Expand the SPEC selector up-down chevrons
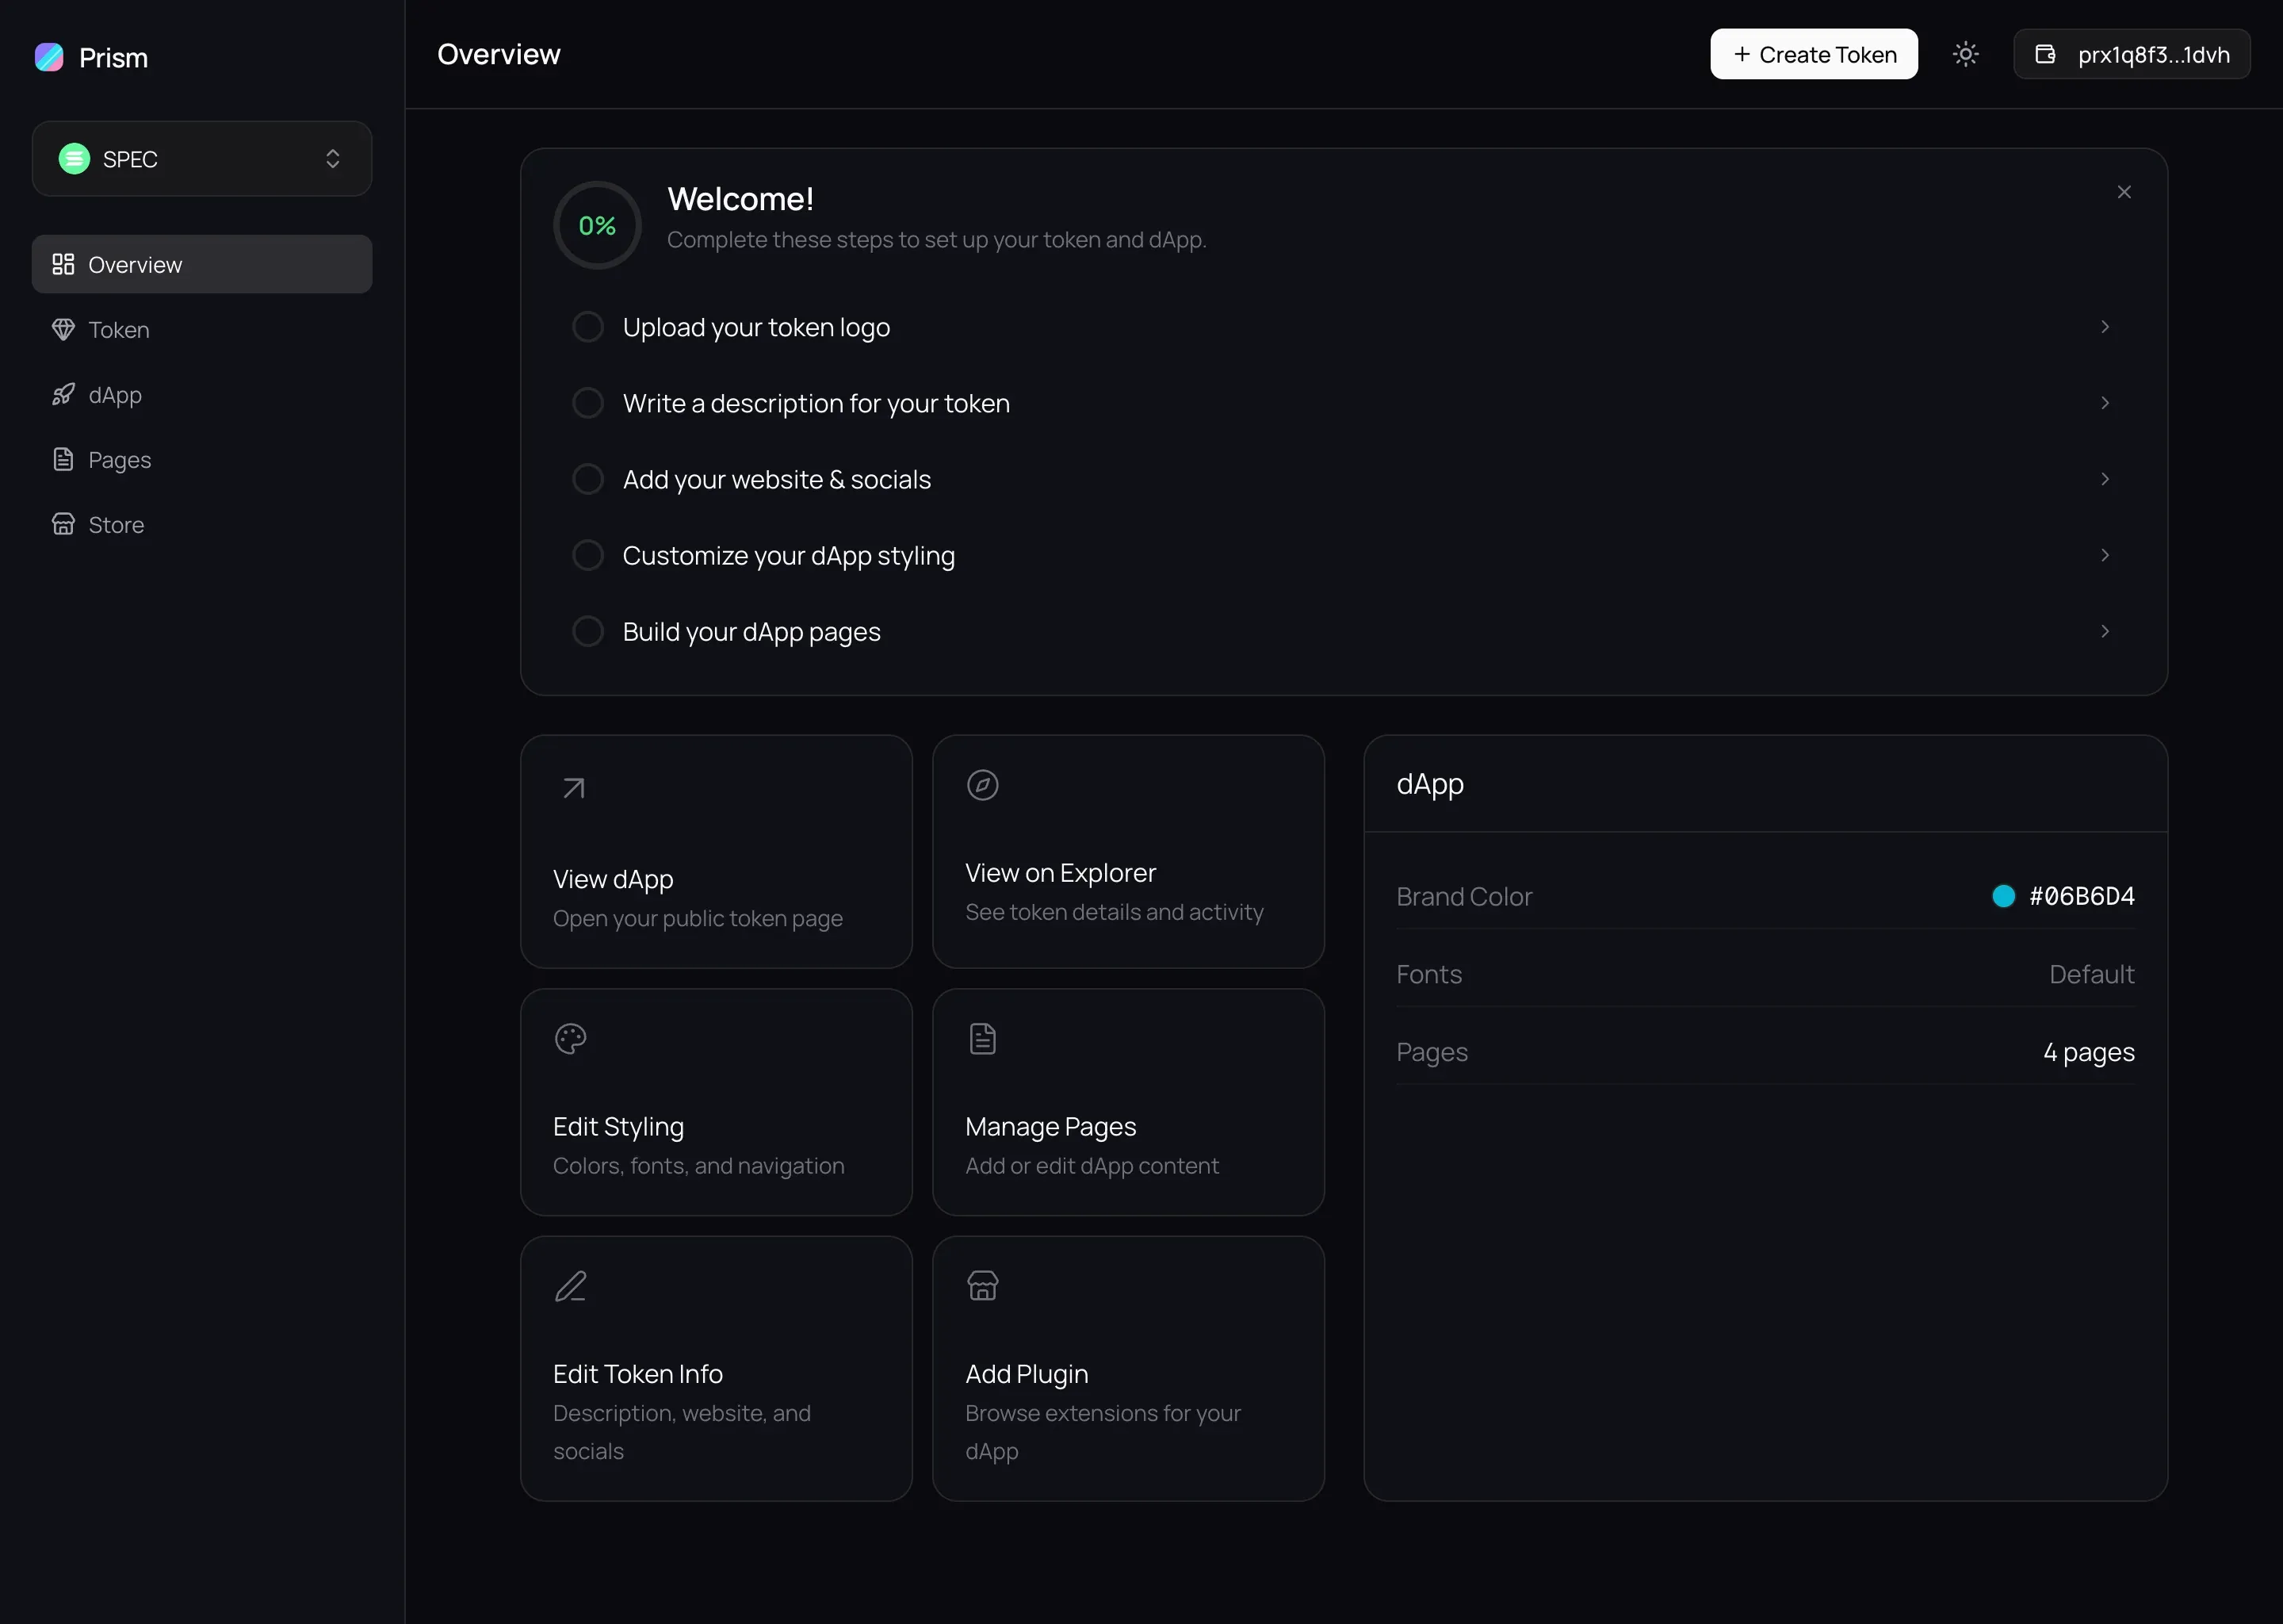This screenshot has width=2283, height=1624. pos(333,159)
